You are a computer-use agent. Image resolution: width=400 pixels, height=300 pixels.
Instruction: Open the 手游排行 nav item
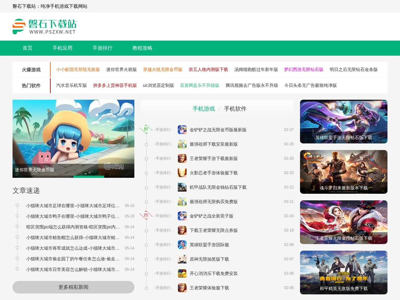tap(102, 48)
